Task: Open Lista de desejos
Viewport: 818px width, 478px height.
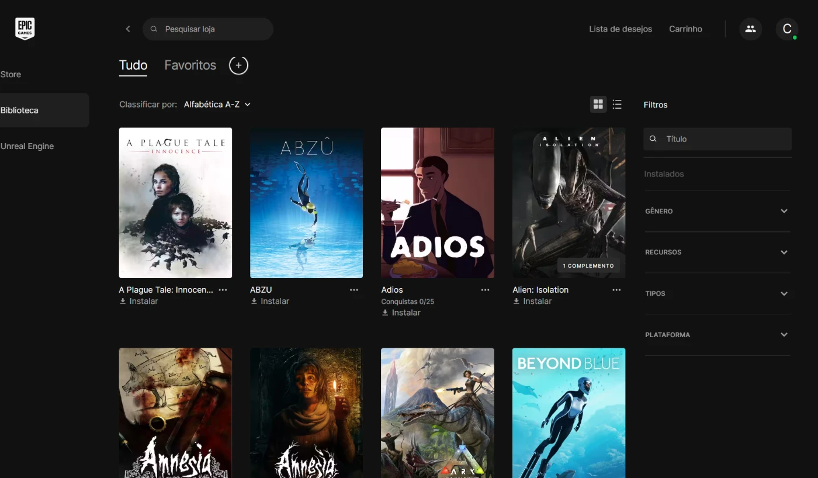Action: tap(621, 29)
